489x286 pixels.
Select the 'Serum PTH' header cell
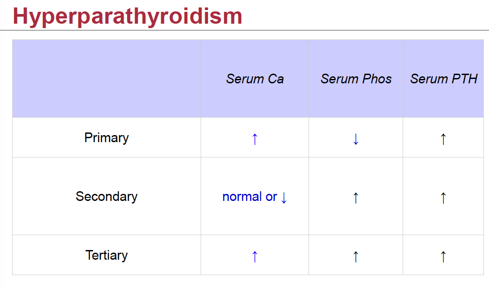[x=443, y=79]
